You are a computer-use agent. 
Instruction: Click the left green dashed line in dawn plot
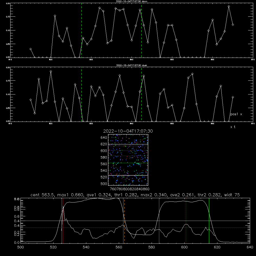(81, 30)
